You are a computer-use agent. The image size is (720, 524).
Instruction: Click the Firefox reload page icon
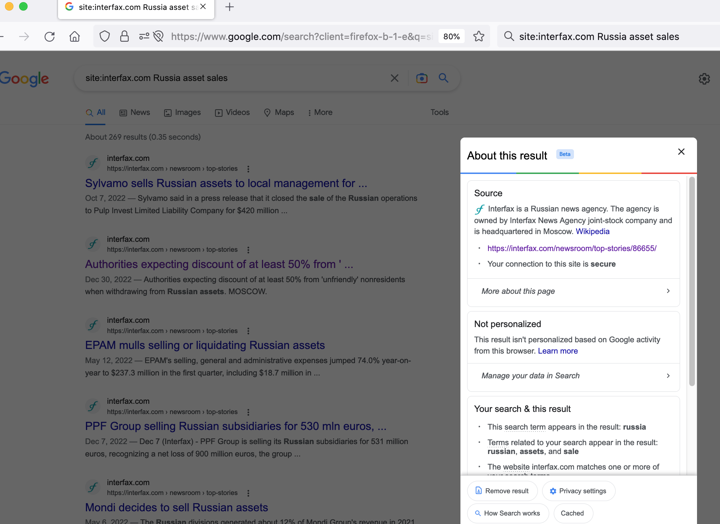pyautogui.click(x=50, y=36)
